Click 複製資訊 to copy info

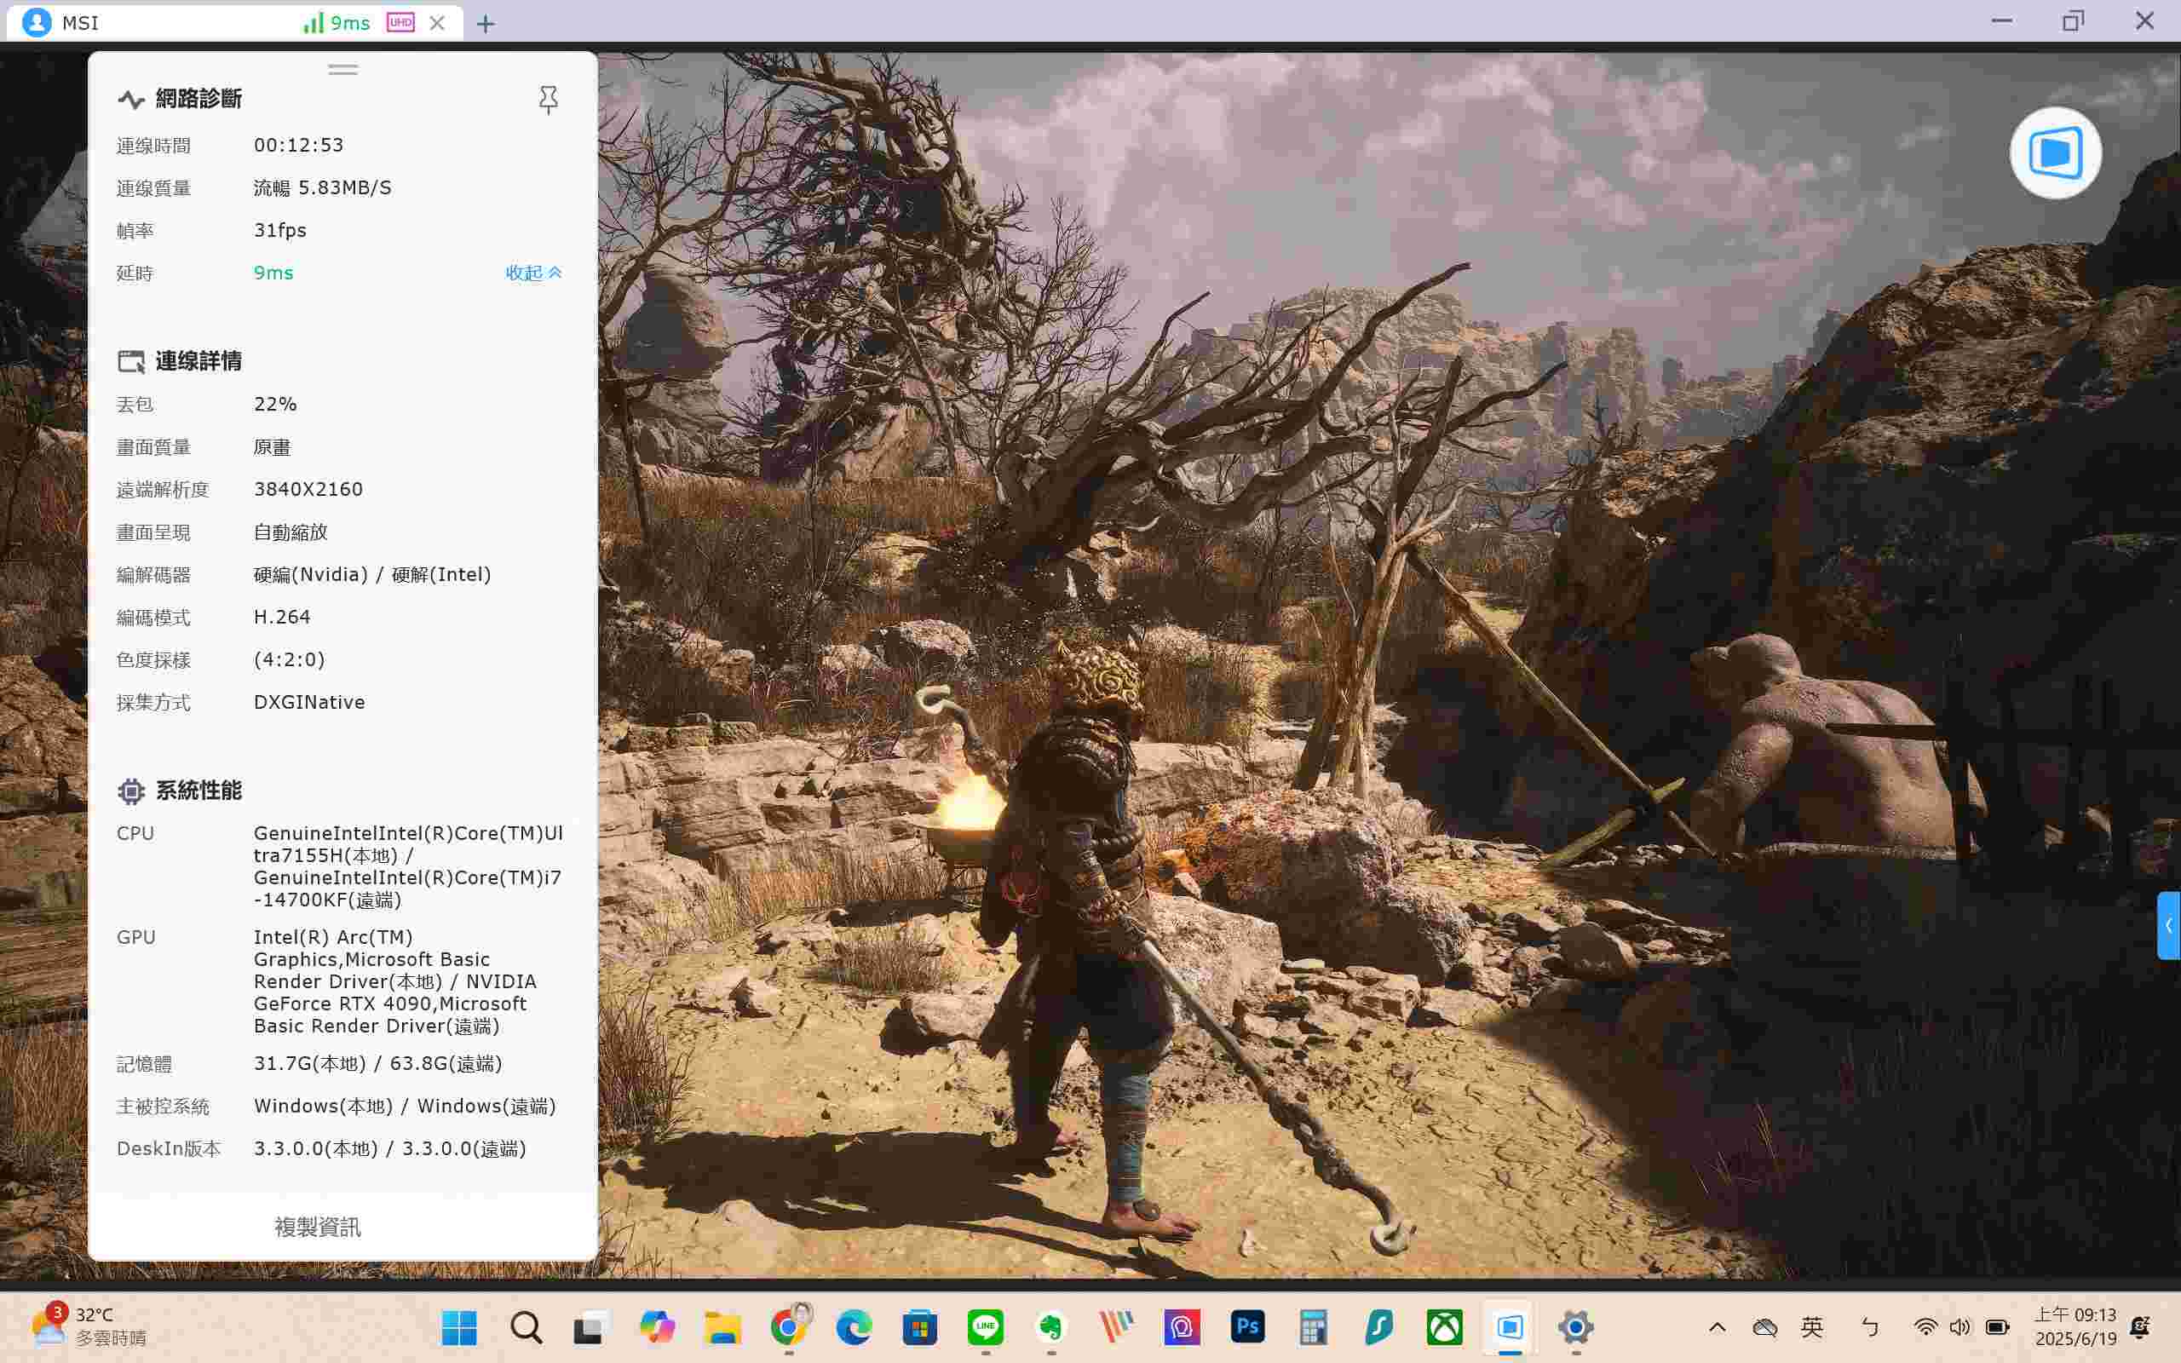click(x=317, y=1226)
